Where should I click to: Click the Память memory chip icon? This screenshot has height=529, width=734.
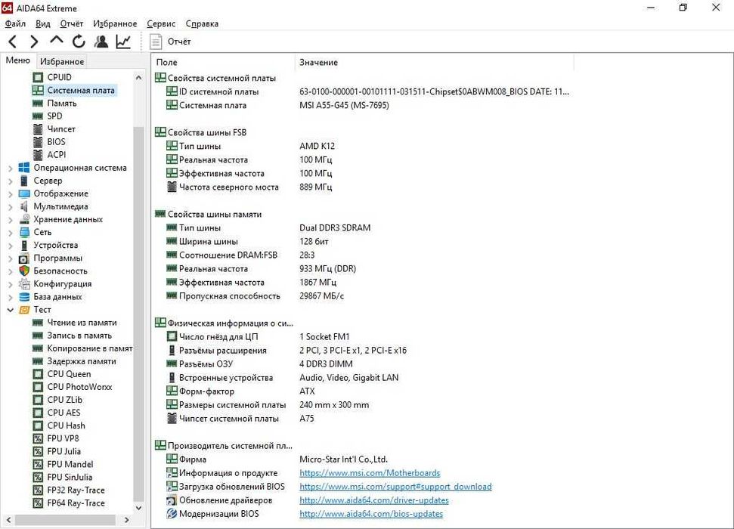coord(38,103)
